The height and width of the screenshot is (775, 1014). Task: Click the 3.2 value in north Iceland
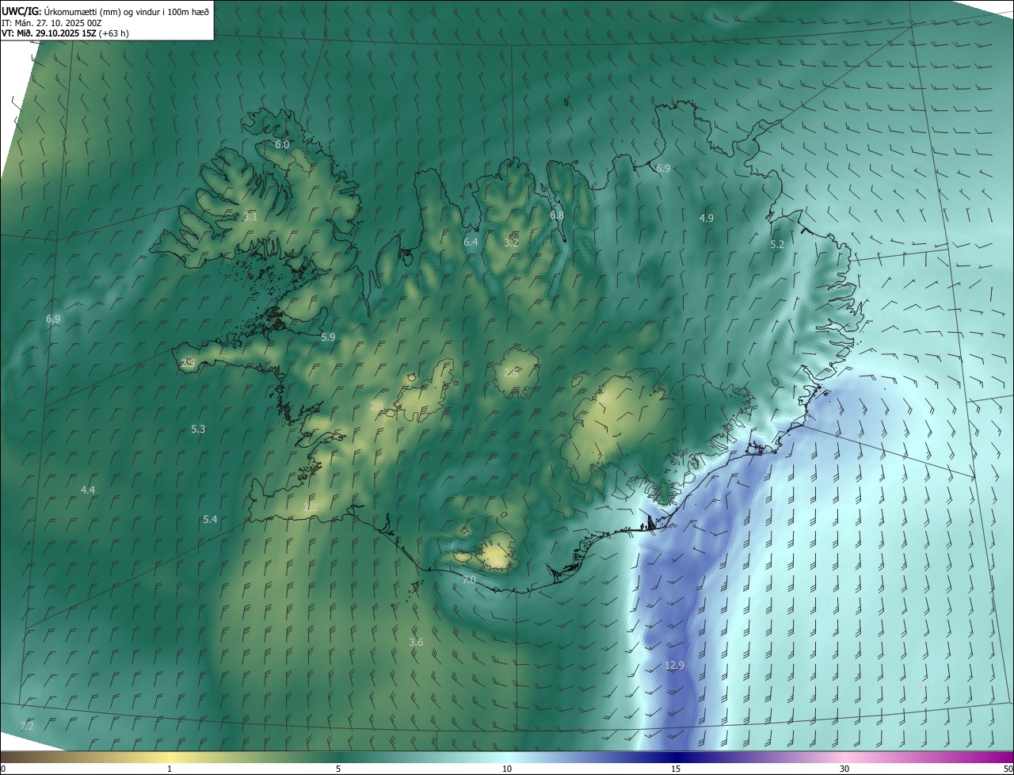pos(511,242)
